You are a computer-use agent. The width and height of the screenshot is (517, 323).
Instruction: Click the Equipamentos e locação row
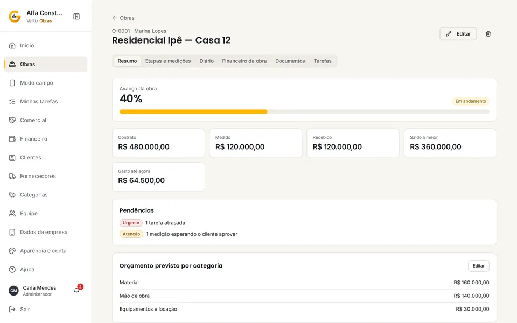304,309
